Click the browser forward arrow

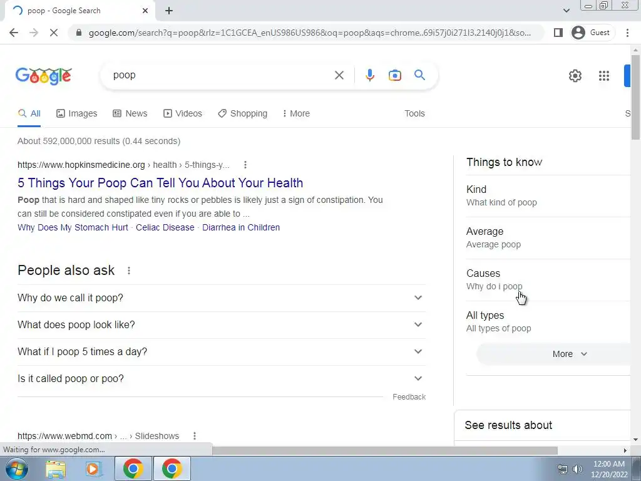[34, 33]
